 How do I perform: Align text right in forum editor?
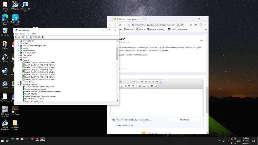(x=153, y=82)
